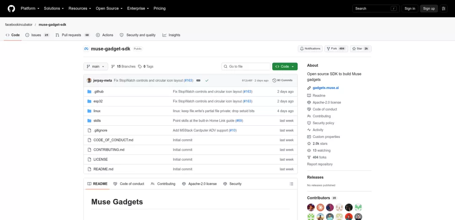Open the CONTRIBUTING.md file
The image size is (455, 220).
(109, 150)
